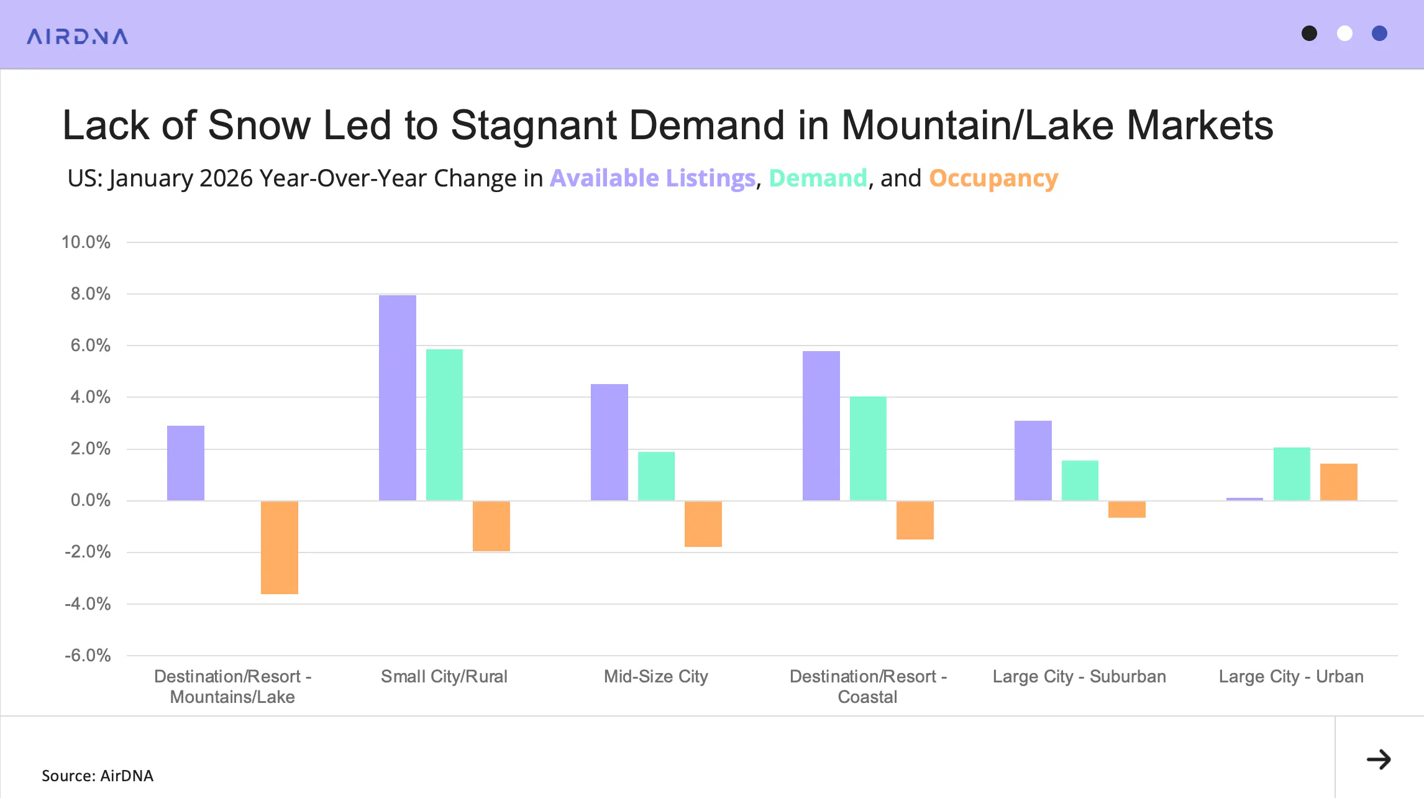
Task: Select Small City/Rural orange occupancy bar
Action: pyautogui.click(x=491, y=526)
